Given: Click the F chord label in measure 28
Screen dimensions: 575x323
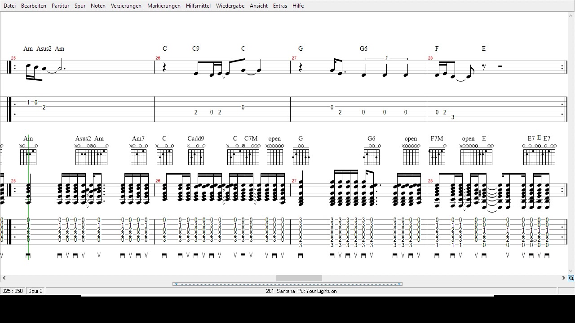Looking at the screenshot, I should click(x=437, y=48).
